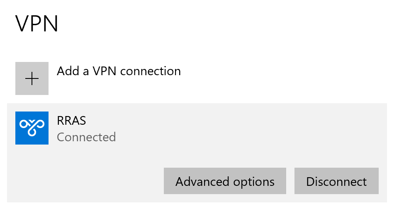Click the word connection in Add VPN row

click(x=151, y=71)
